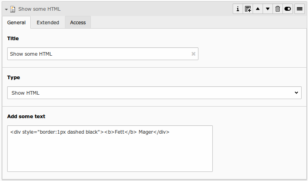Open the Type dropdown showing Show HTML
The height and width of the screenshot is (181, 308).
click(x=154, y=93)
